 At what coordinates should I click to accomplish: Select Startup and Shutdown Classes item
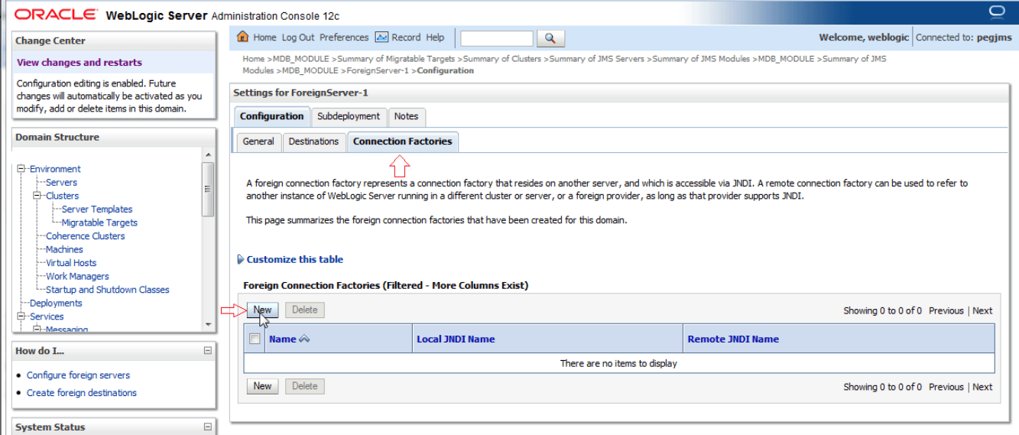[x=108, y=290]
